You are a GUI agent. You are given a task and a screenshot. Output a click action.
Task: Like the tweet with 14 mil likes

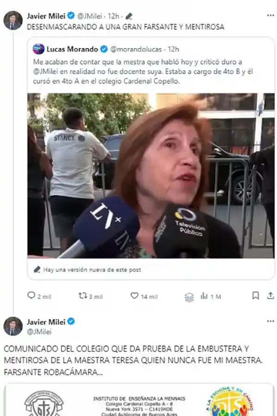pyautogui.click(x=136, y=295)
